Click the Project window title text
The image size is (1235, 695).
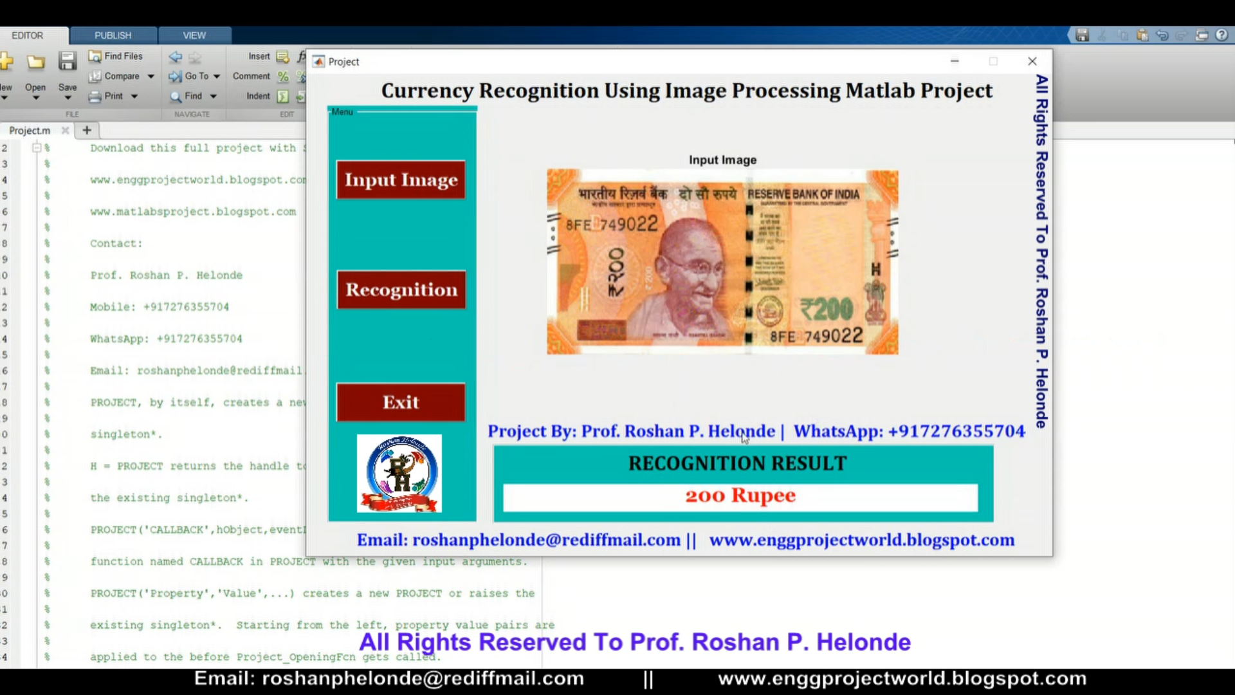343,62
